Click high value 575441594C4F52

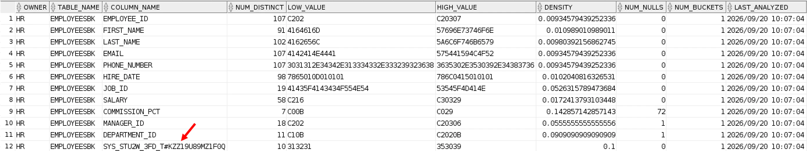tap(465, 53)
